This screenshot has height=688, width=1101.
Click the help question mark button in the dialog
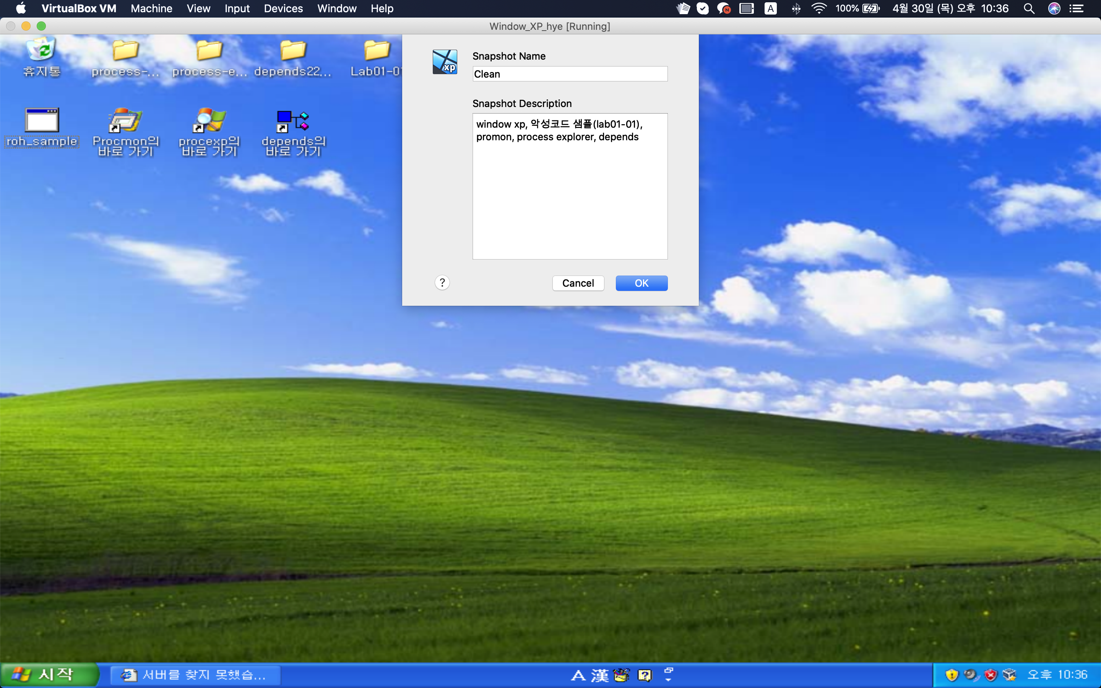[442, 282]
